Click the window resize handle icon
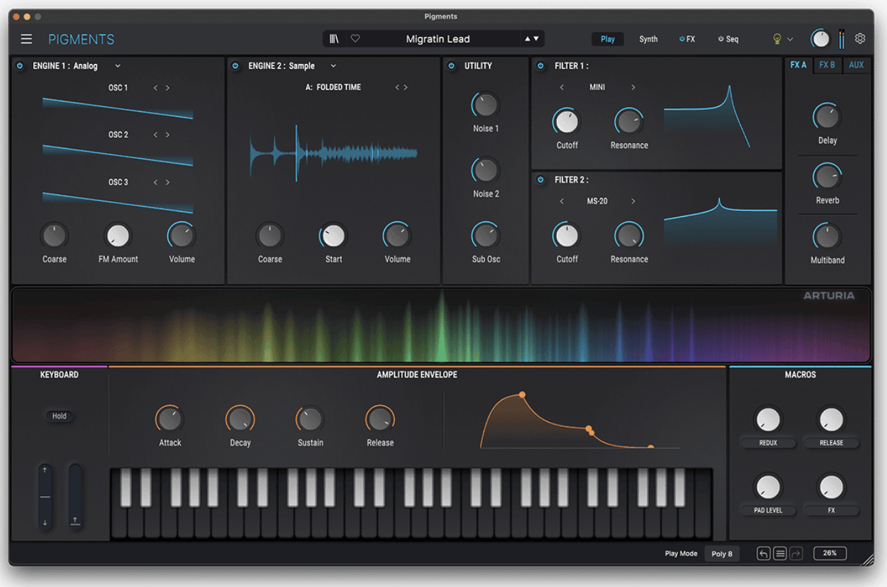This screenshot has height=587, width=887. tap(867, 559)
